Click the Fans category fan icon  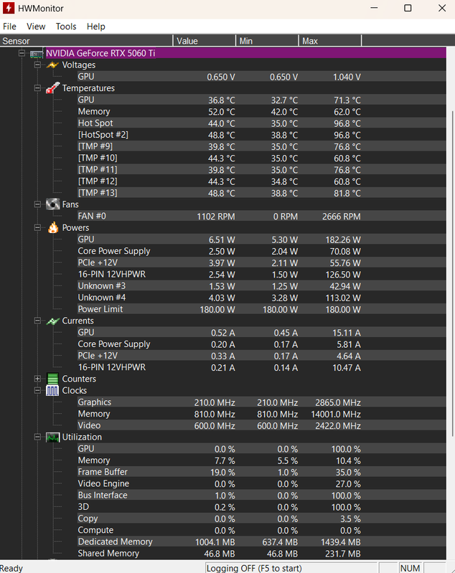point(52,204)
